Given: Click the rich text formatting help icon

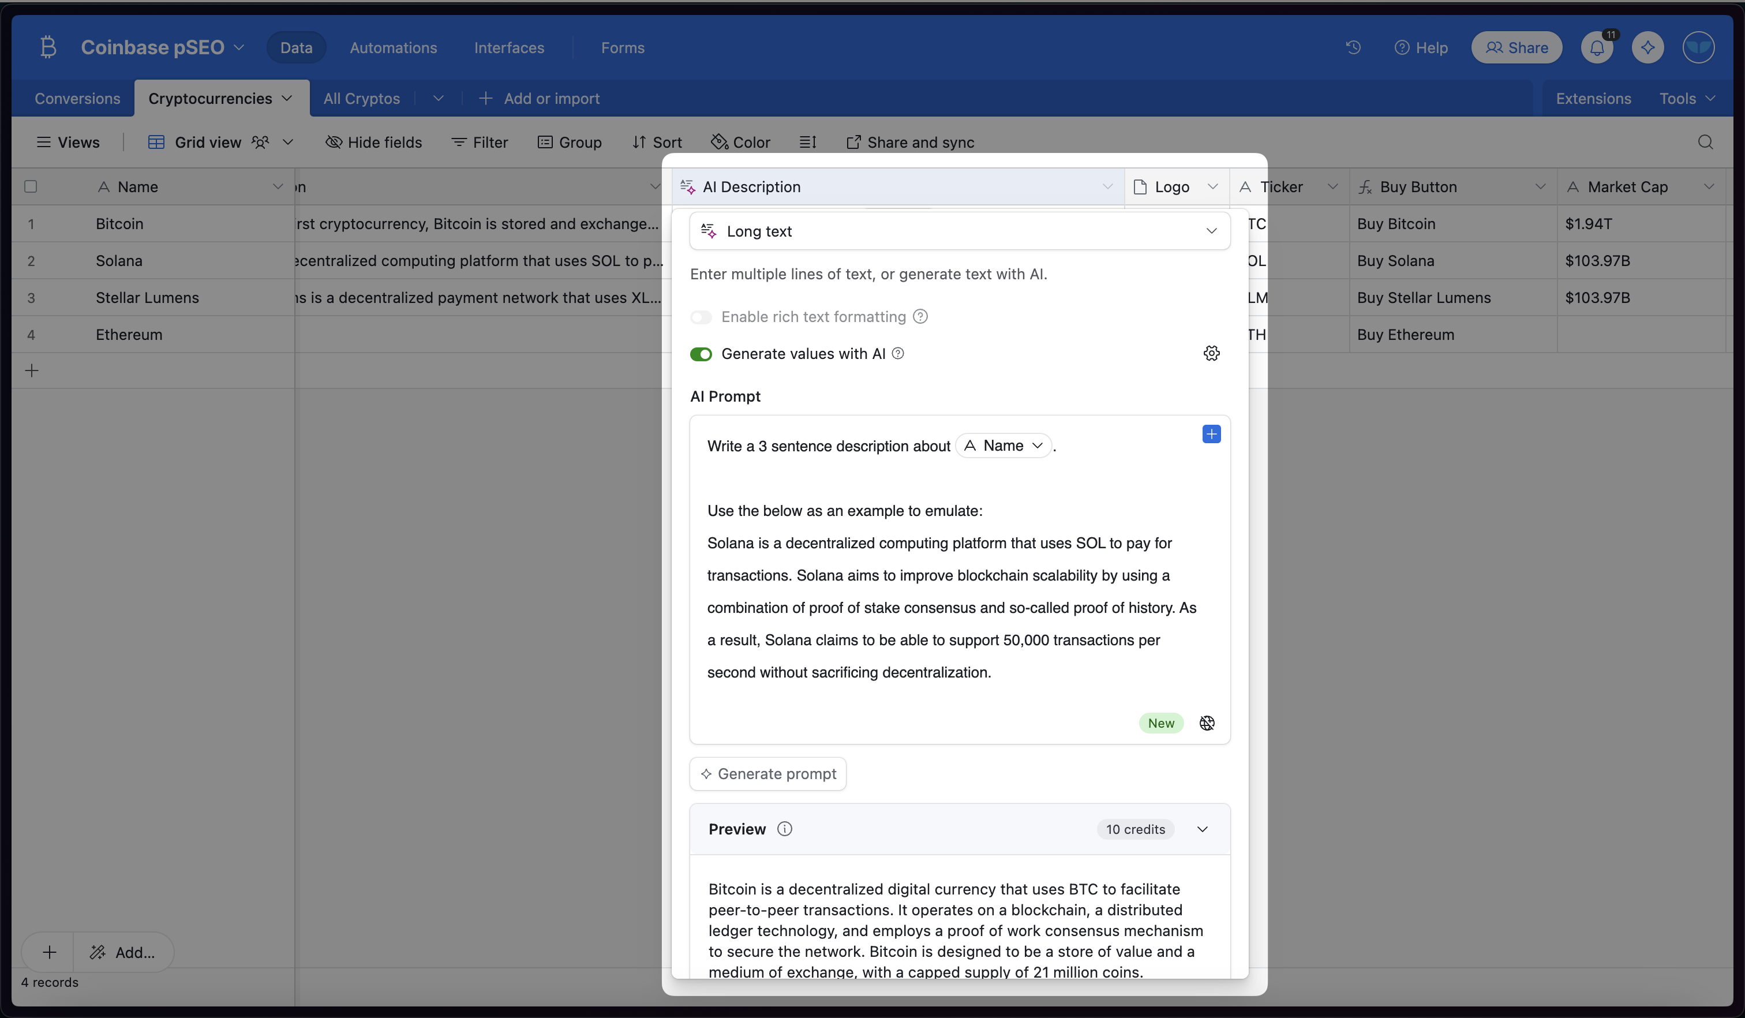Looking at the screenshot, I should (920, 316).
